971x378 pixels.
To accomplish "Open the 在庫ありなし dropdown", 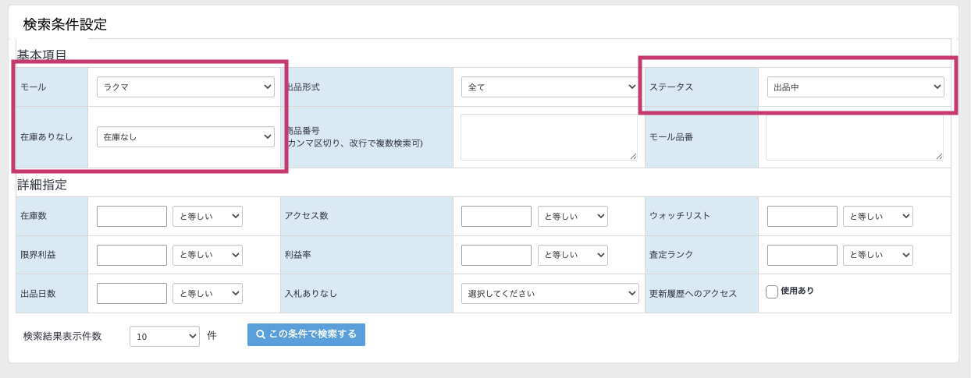I will point(185,136).
